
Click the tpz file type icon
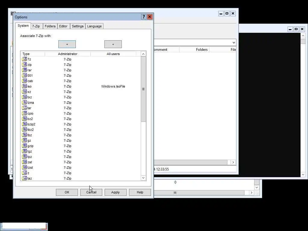(24, 156)
